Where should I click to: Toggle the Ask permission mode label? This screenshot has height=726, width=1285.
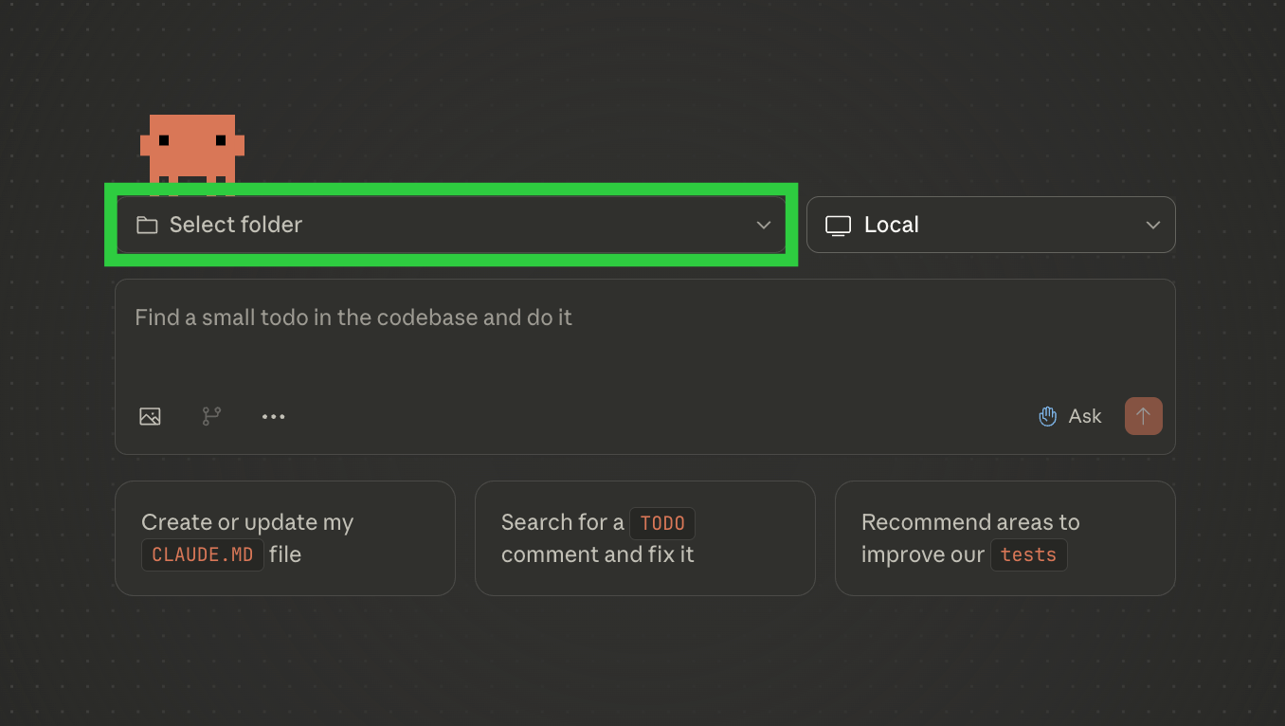(1085, 416)
